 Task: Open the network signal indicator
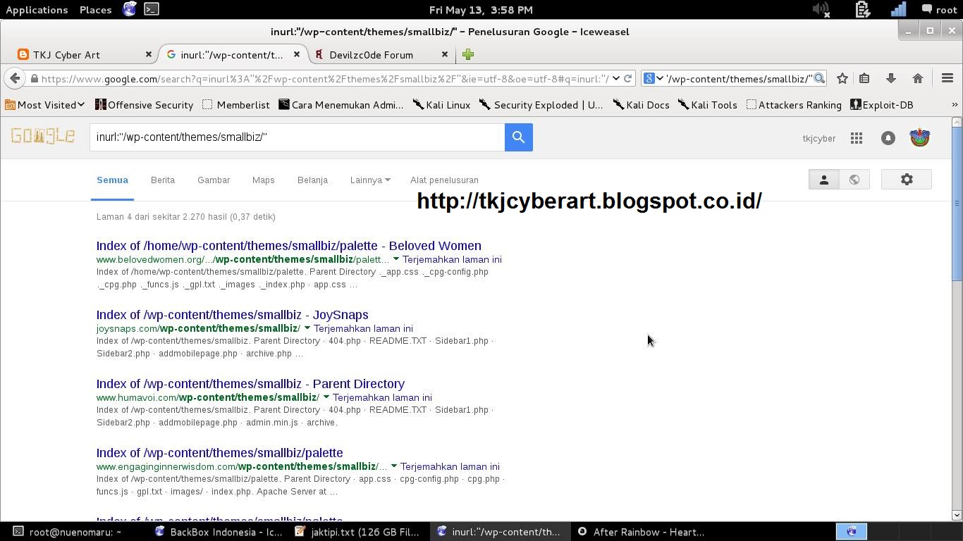tap(898, 9)
